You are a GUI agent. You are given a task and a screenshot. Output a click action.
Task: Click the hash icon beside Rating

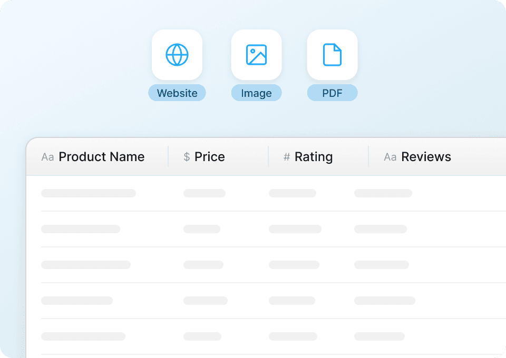point(287,157)
